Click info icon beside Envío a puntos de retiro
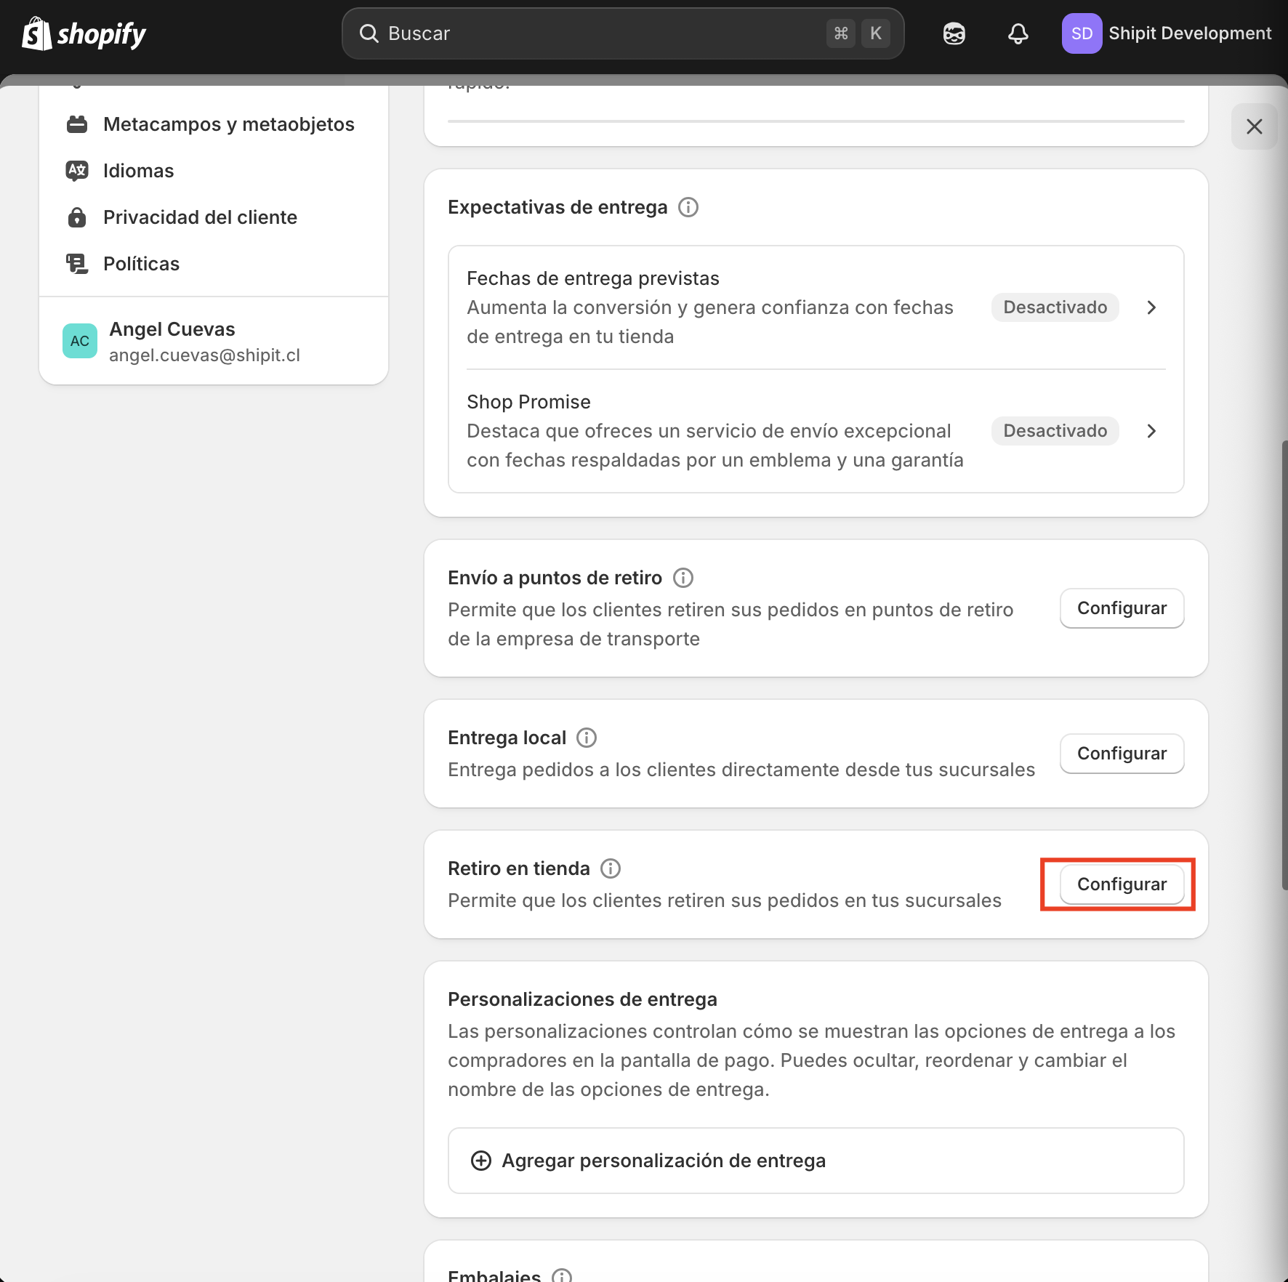 [683, 578]
